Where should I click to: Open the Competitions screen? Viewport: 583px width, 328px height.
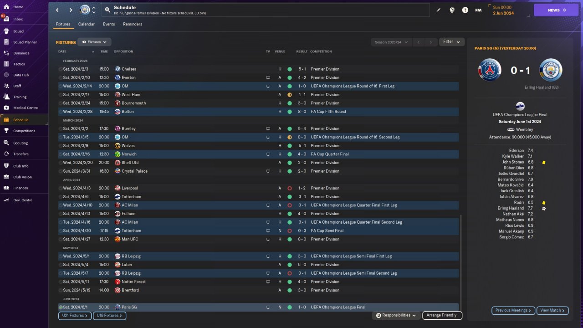point(24,131)
